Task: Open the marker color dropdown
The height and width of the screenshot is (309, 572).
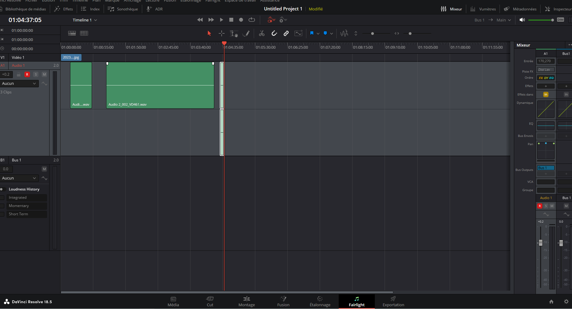Action: (331, 33)
